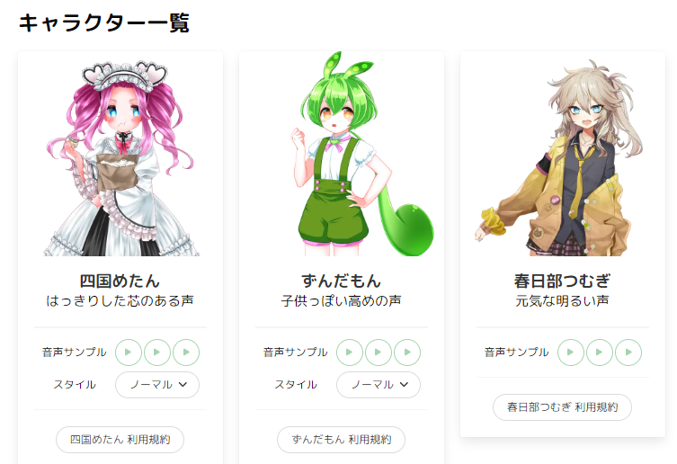The height and width of the screenshot is (464, 677).
Task: Open 四国めたん style dropdown showing ノーマル
Action: (x=157, y=385)
